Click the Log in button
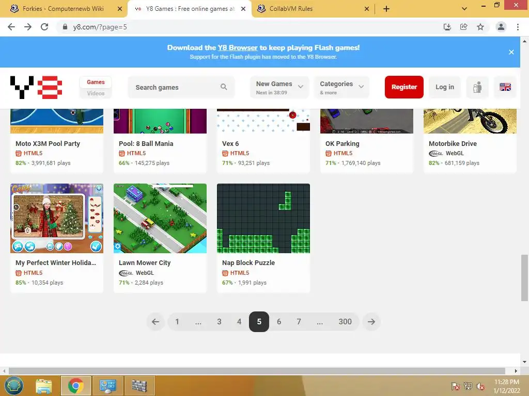The image size is (529, 396). coord(444,87)
